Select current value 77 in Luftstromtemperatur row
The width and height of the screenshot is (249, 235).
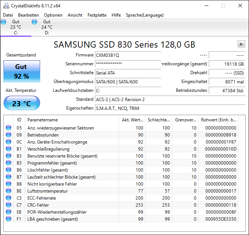click(140, 191)
